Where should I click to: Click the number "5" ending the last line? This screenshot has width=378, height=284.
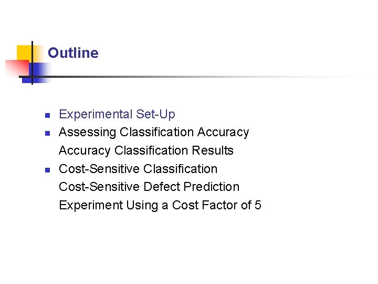pyautogui.click(x=258, y=205)
